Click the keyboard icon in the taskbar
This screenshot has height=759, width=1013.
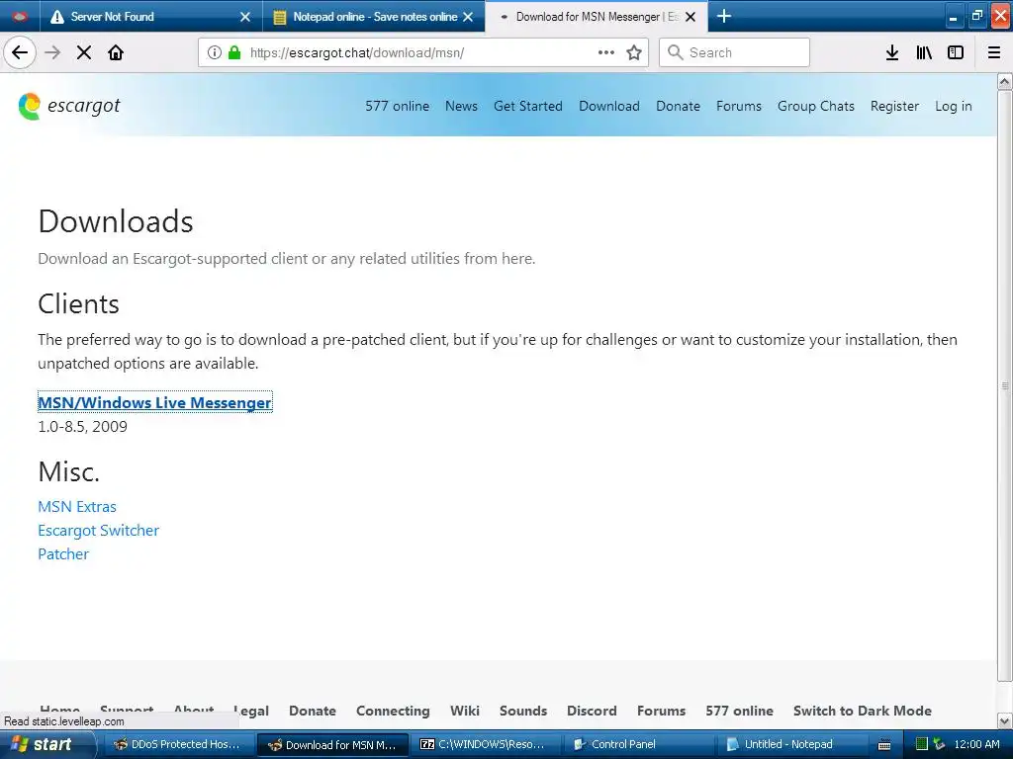tap(884, 745)
